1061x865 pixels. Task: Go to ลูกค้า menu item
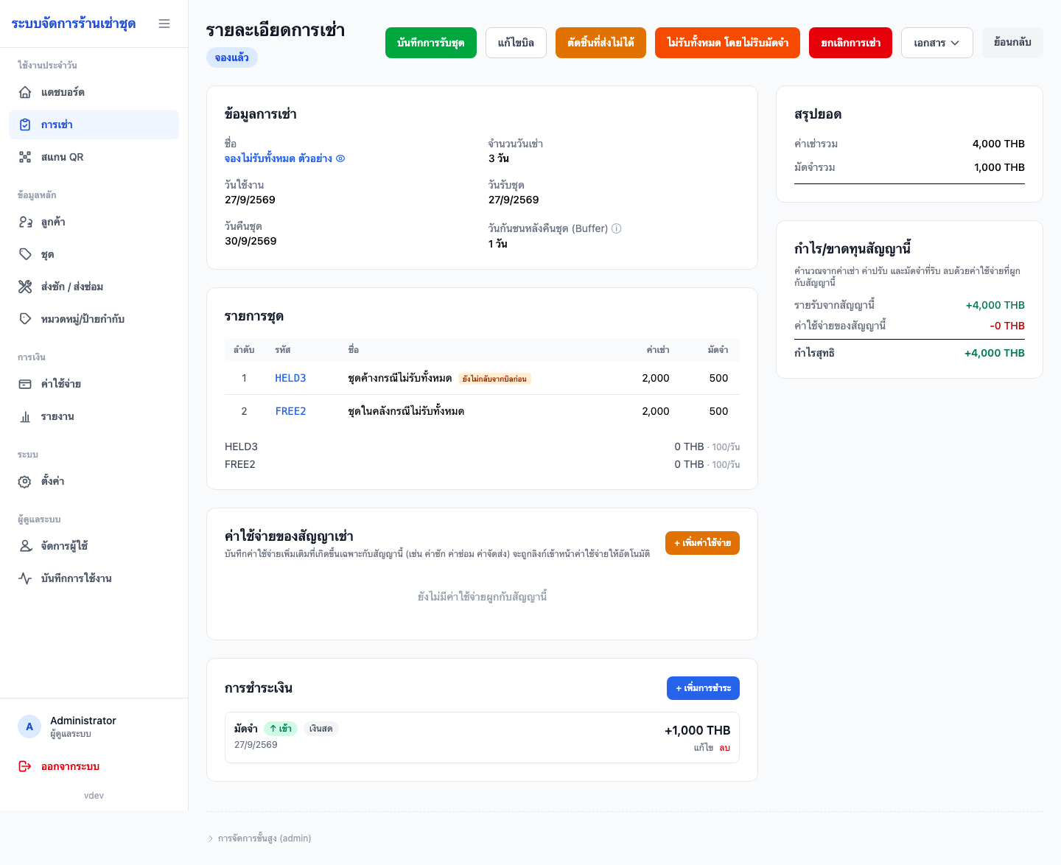tap(94, 222)
